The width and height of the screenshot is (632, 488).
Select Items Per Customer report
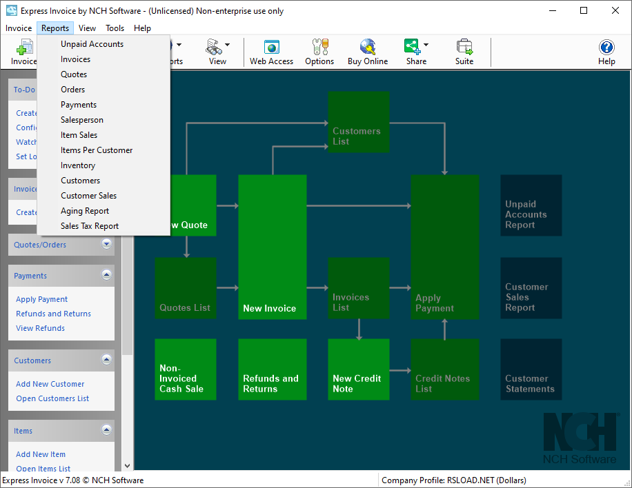103,150
